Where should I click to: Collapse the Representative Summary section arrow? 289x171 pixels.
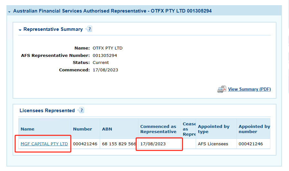pos(20,30)
